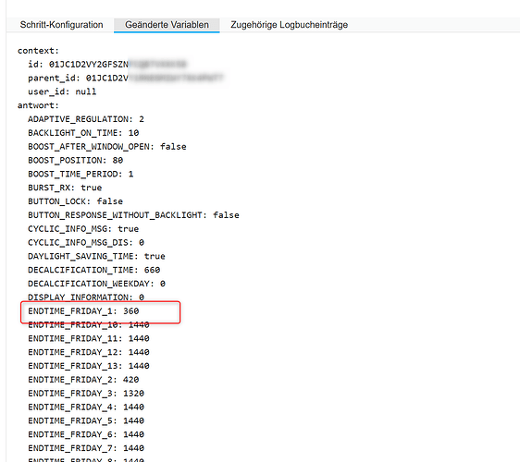Click the ENDTIME_FRIDAY_4: 1440 line
Viewport: 520px width, 462px height.
pos(86,407)
